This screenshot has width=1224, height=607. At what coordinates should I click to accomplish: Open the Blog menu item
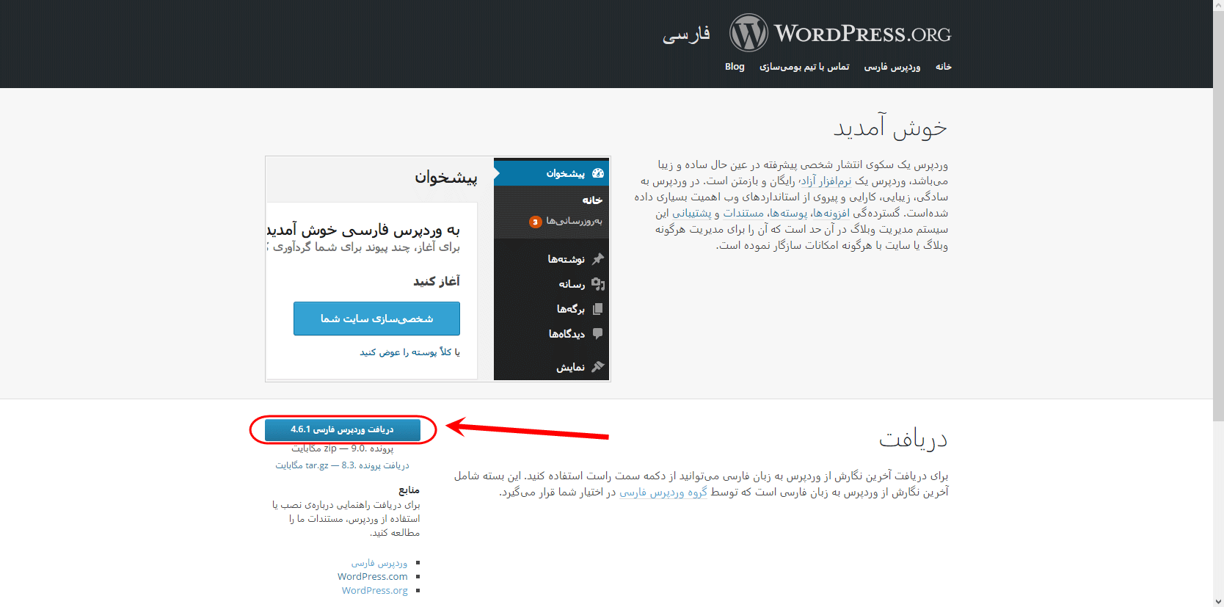point(735,67)
